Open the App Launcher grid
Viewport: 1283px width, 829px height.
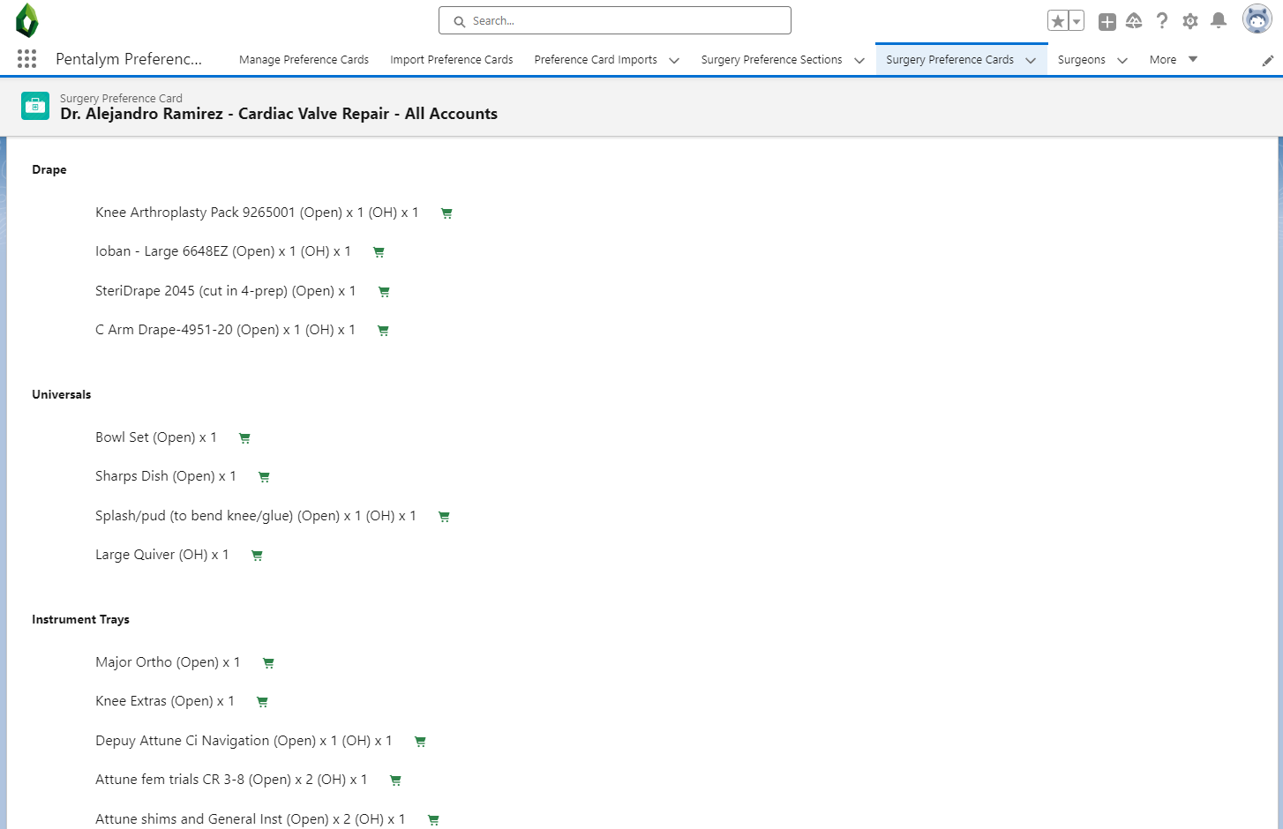(26, 59)
